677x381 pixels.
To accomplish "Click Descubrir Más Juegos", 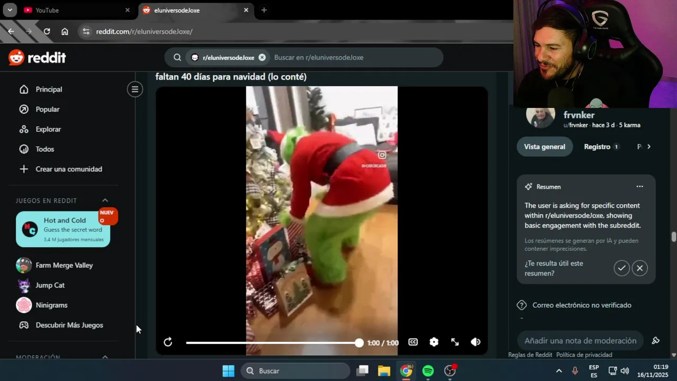I will pyautogui.click(x=69, y=325).
